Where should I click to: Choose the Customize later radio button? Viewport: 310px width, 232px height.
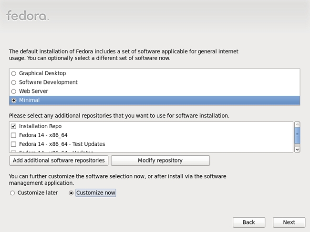coord(12,193)
